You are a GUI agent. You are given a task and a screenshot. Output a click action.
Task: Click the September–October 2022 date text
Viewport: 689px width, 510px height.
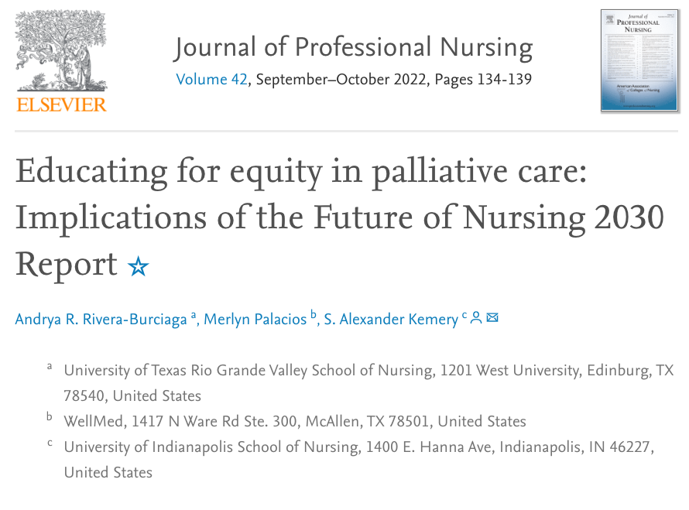(x=341, y=80)
